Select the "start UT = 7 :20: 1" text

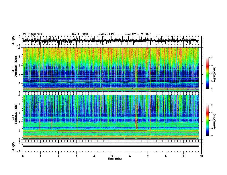coord(138,34)
